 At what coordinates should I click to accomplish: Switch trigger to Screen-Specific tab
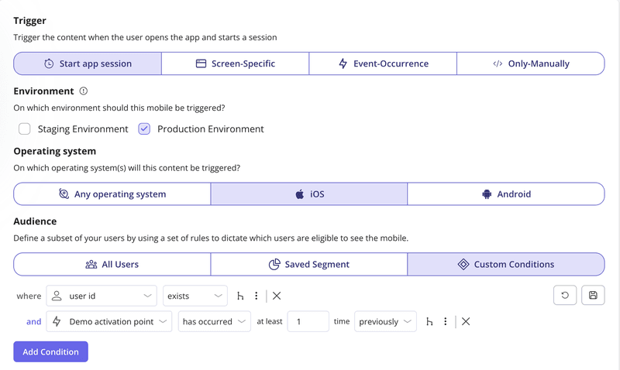[x=235, y=63]
